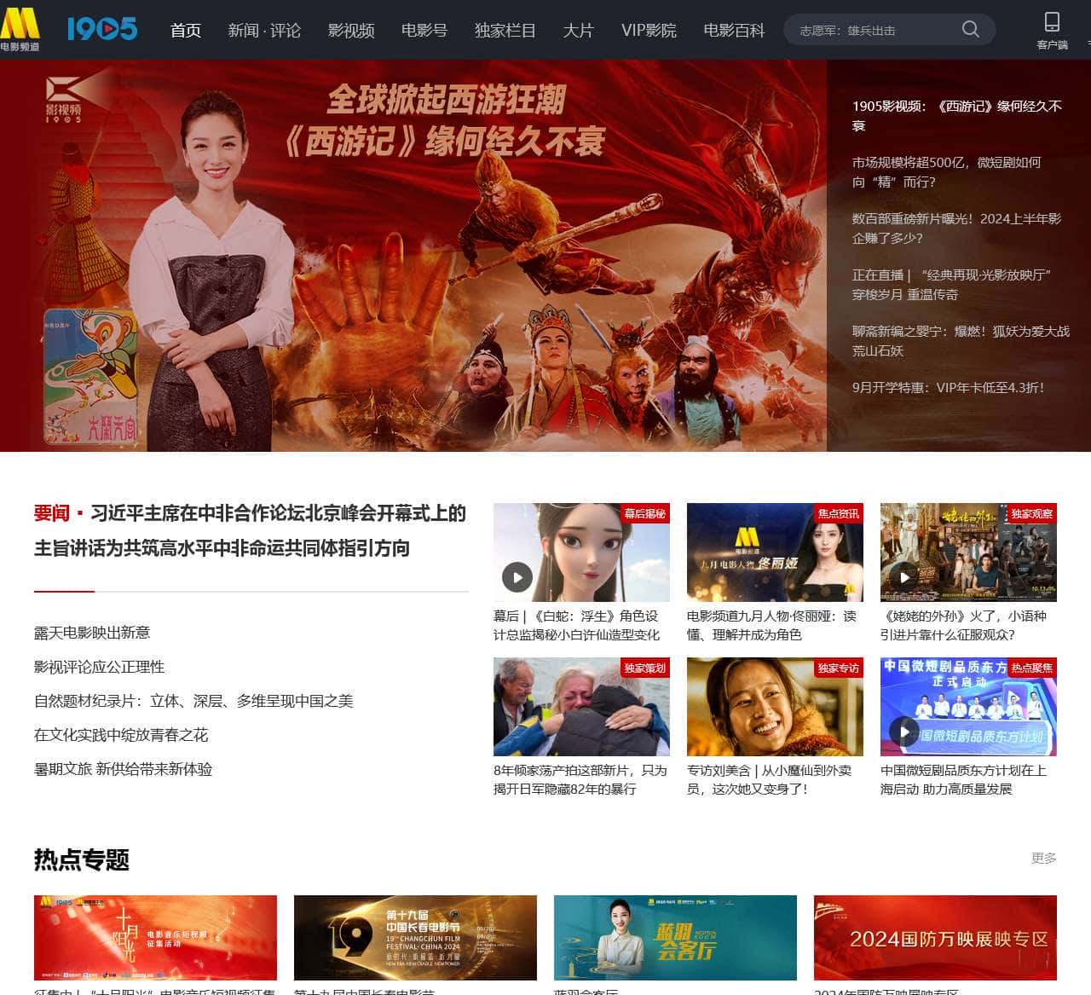Open caption 专访刘美含 从小魔仙到外卖员
The height and width of the screenshot is (995, 1091).
[769, 779]
